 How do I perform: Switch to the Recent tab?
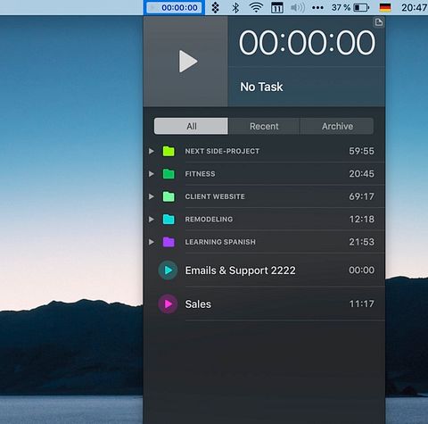coord(264,126)
